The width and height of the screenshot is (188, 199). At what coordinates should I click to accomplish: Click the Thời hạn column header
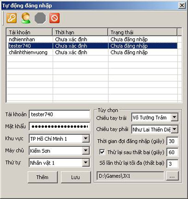point(80,32)
